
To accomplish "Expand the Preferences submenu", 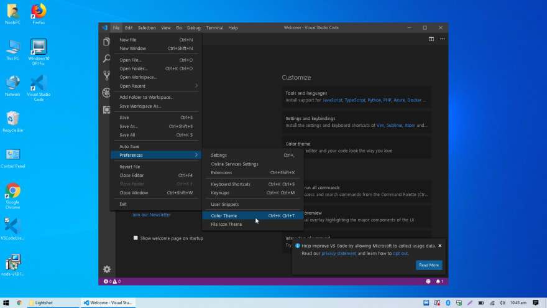I will pyautogui.click(x=156, y=155).
